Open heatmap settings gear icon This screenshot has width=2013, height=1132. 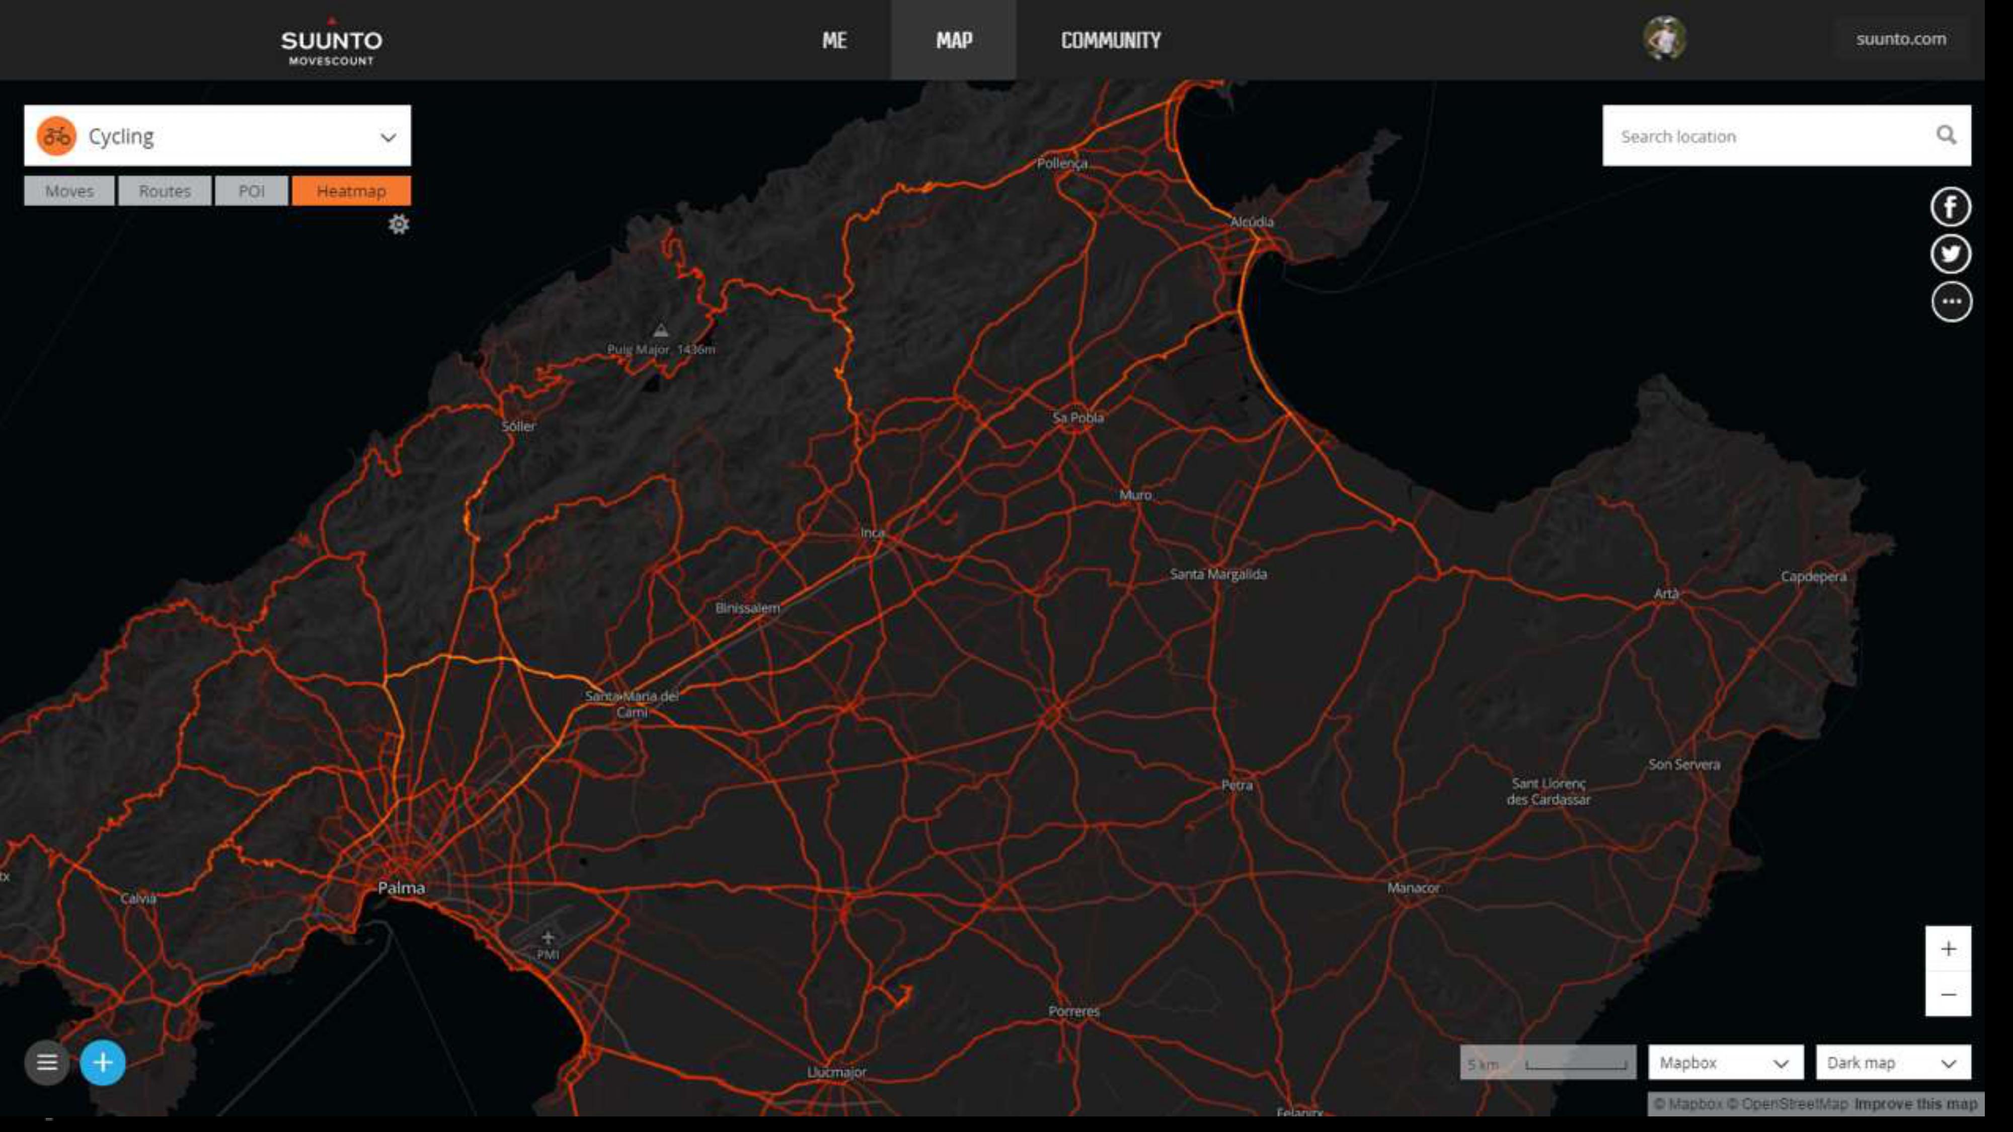(x=399, y=225)
